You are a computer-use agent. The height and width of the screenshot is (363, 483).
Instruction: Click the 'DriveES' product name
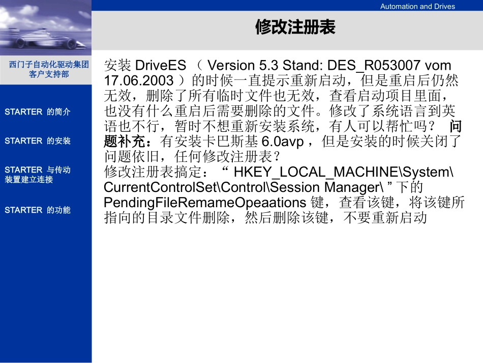pyautogui.click(x=161, y=65)
